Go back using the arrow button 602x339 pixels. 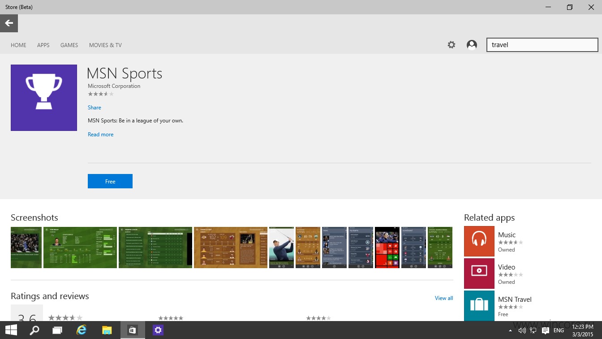9,23
